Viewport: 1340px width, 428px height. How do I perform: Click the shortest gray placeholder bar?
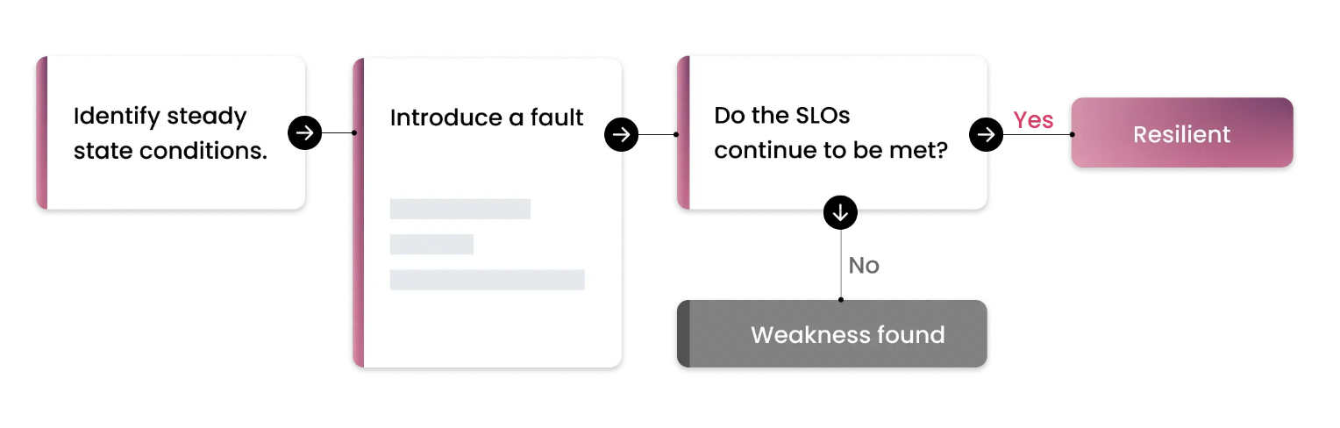tap(431, 244)
